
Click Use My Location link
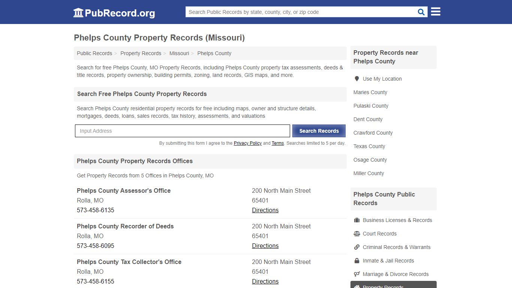tap(382, 79)
